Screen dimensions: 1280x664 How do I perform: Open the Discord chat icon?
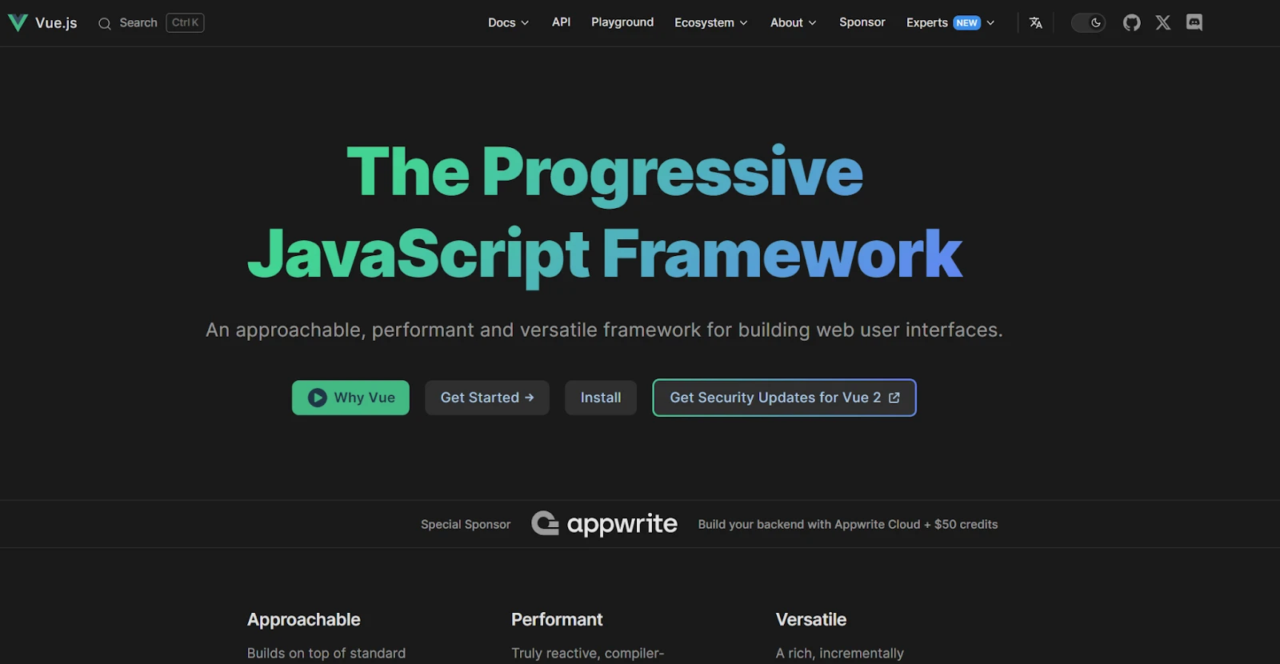coord(1194,22)
